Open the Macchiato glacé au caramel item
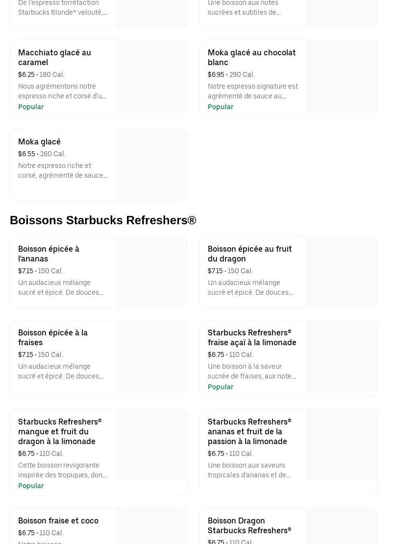 (54, 57)
